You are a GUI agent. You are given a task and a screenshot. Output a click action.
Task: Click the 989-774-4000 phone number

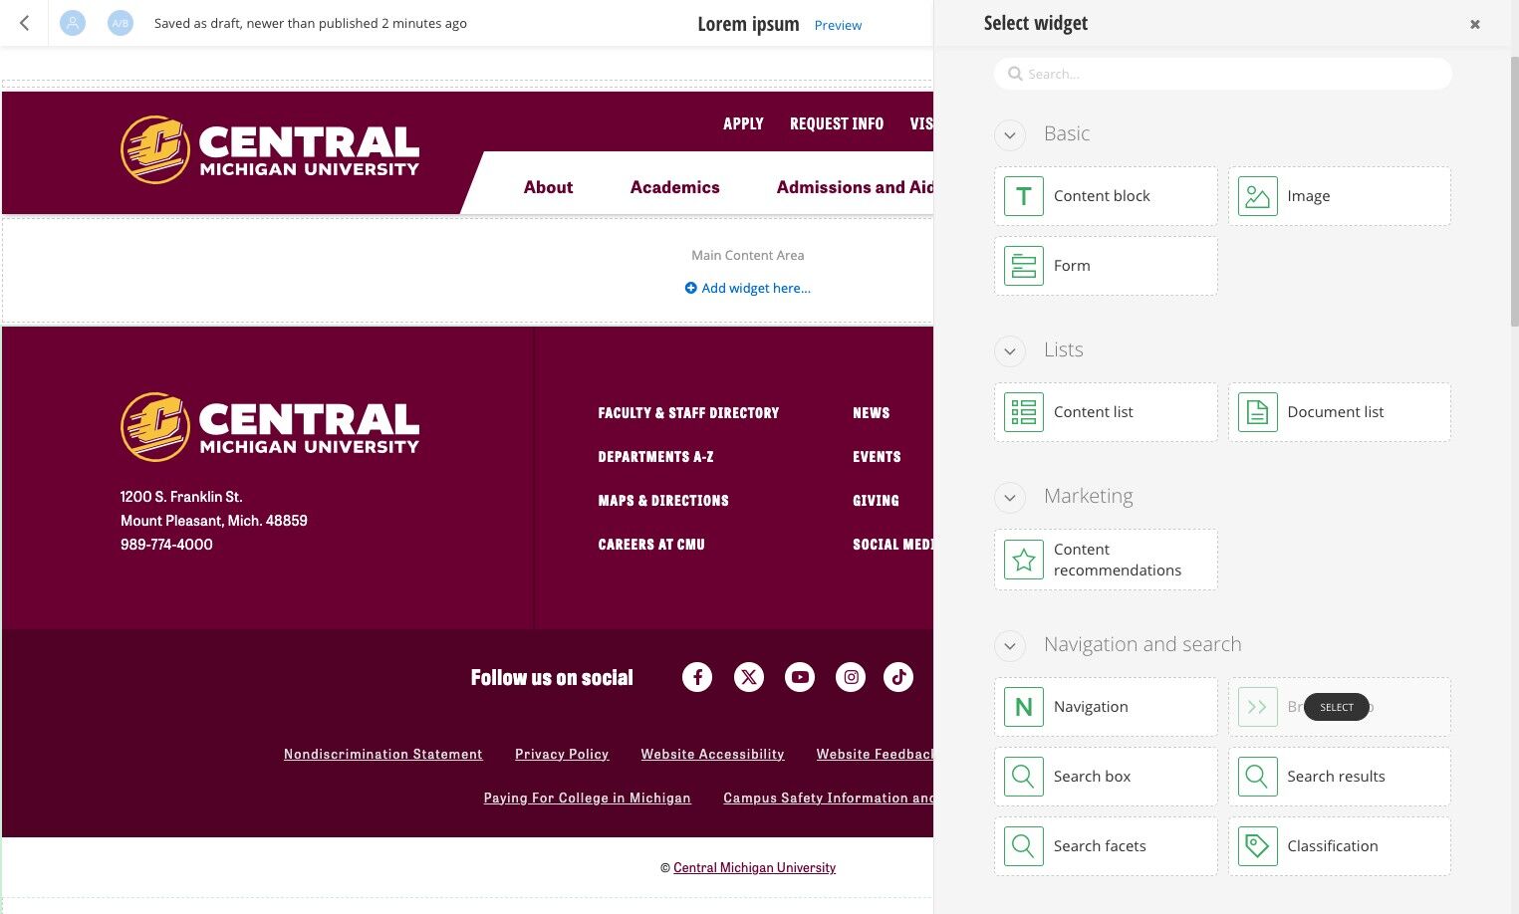point(166,545)
